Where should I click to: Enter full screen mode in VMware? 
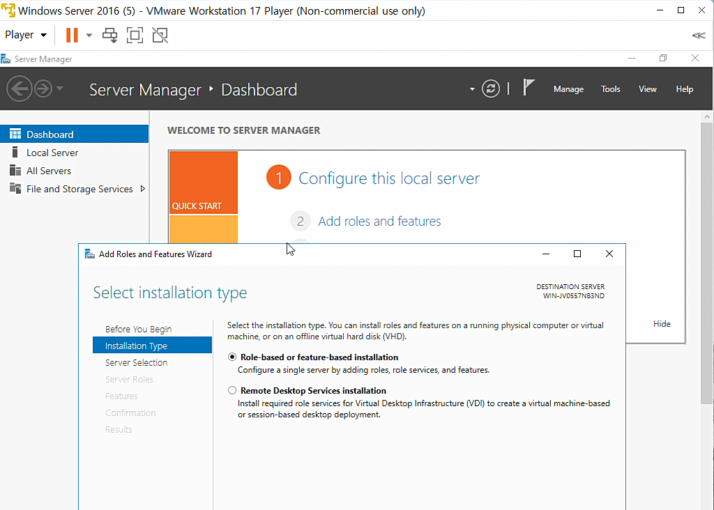point(135,35)
